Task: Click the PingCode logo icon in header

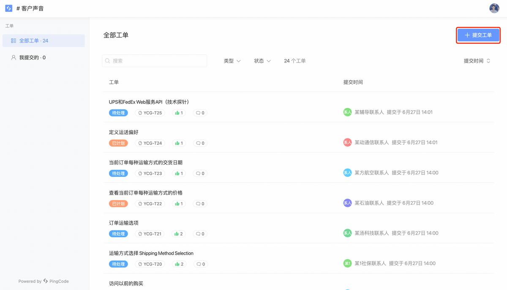Action: tap(8, 8)
